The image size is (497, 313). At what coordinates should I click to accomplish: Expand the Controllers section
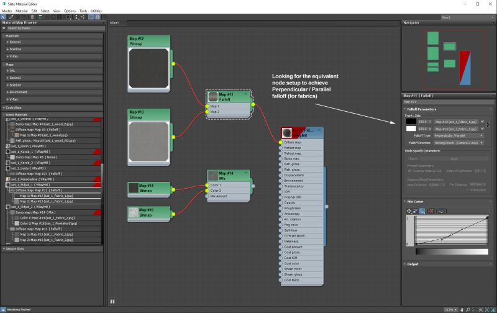pos(52,107)
